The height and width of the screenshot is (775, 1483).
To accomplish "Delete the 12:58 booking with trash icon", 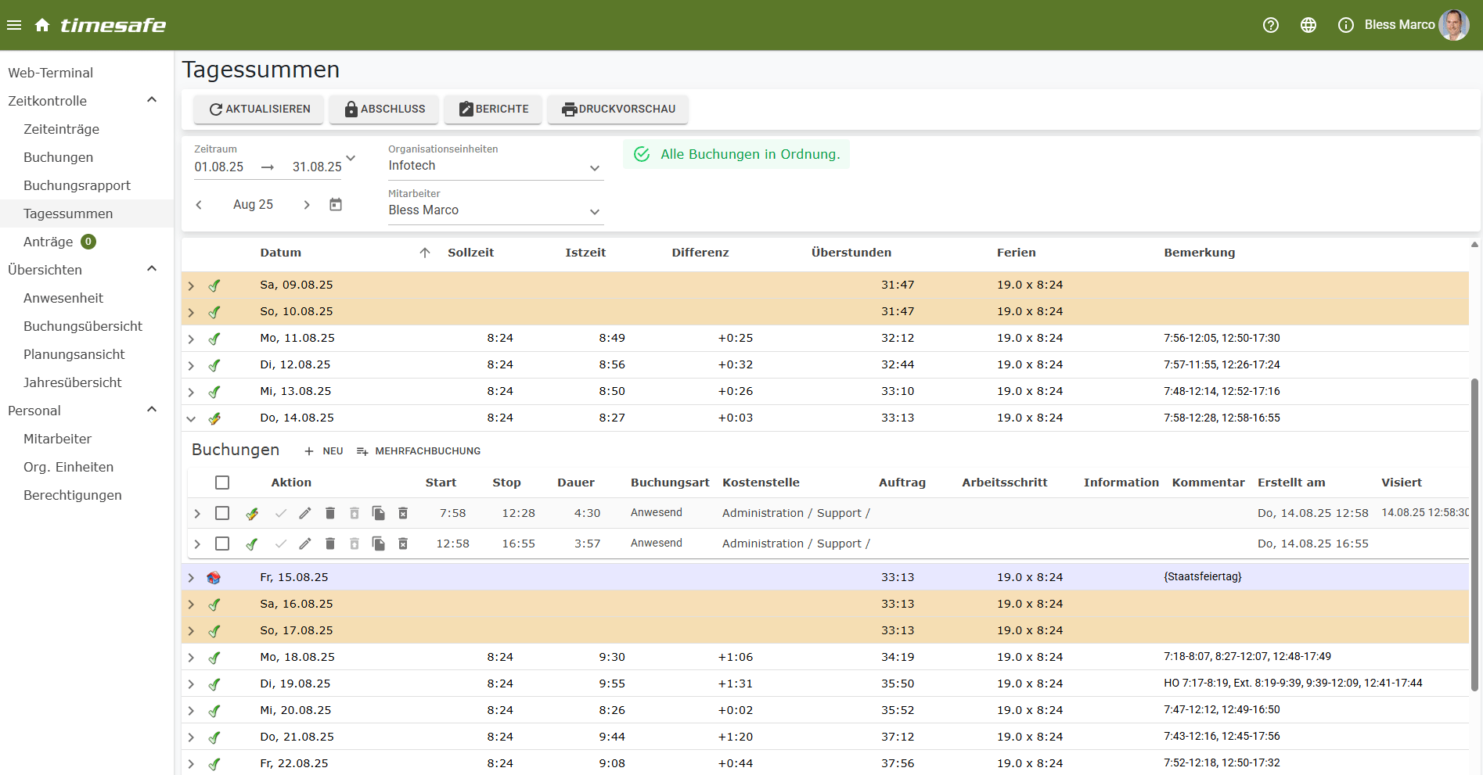I will point(330,544).
